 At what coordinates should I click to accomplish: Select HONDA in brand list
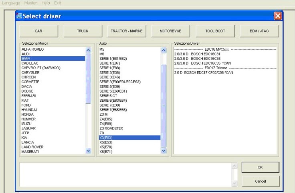pos(53,114)
